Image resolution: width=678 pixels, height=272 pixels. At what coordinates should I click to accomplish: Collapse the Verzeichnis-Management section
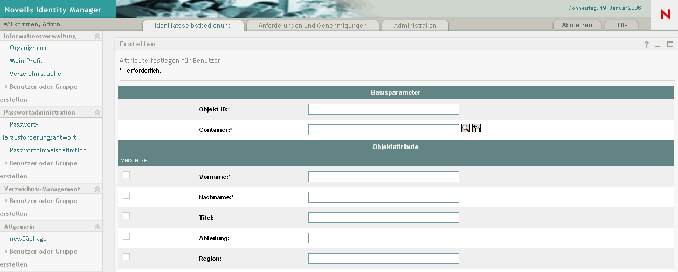tap(97, 189)
